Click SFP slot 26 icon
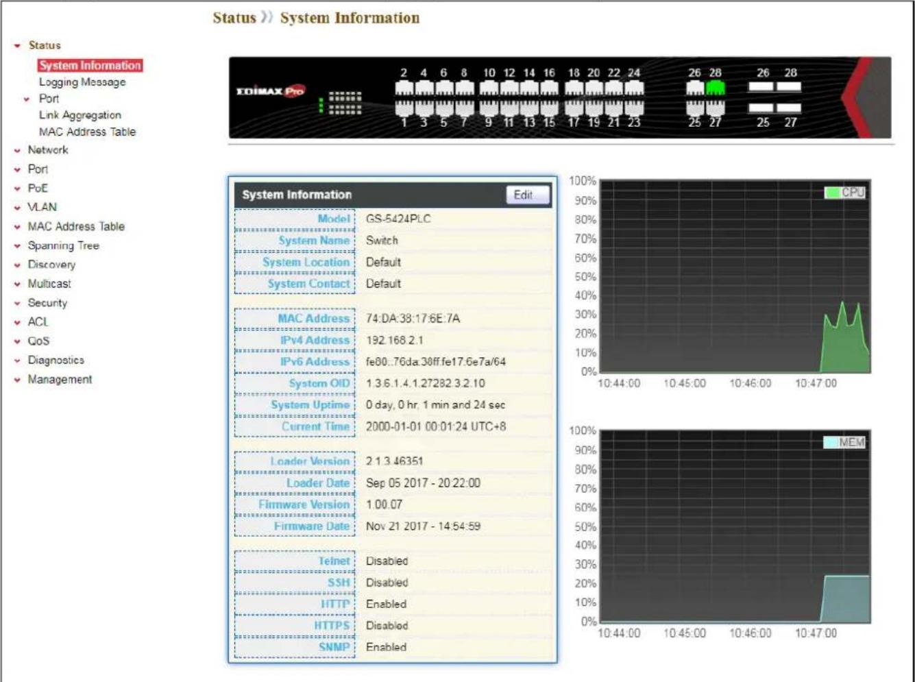 coord(761,86)
